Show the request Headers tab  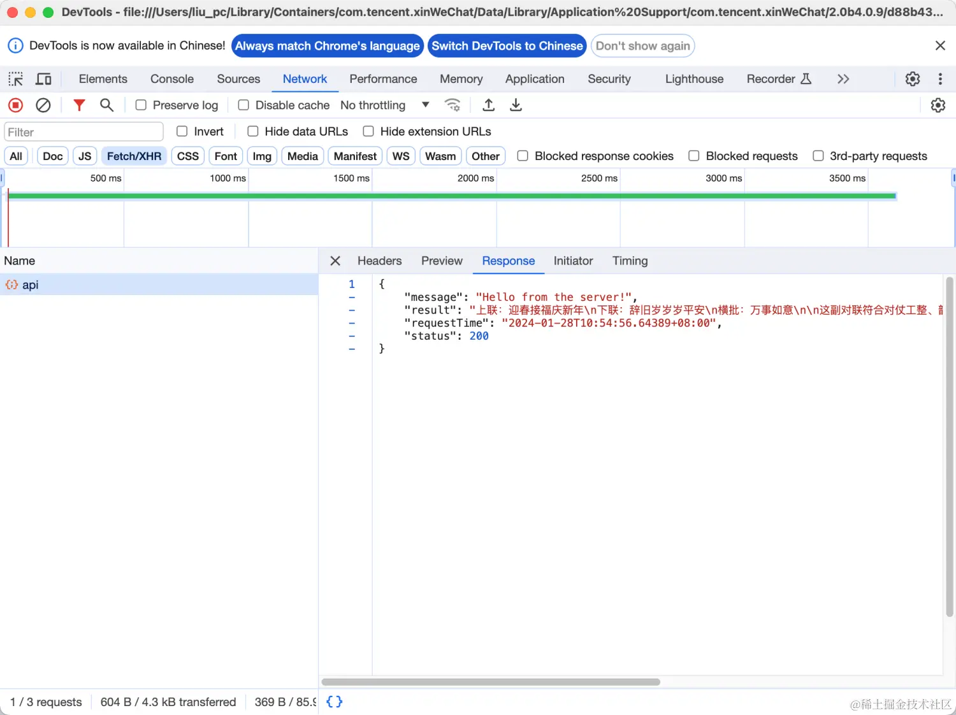pyautogui.click(x=380, y=261)
